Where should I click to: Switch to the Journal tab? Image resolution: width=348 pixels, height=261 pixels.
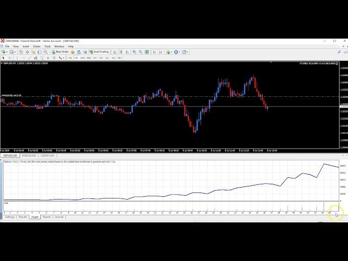59,217
